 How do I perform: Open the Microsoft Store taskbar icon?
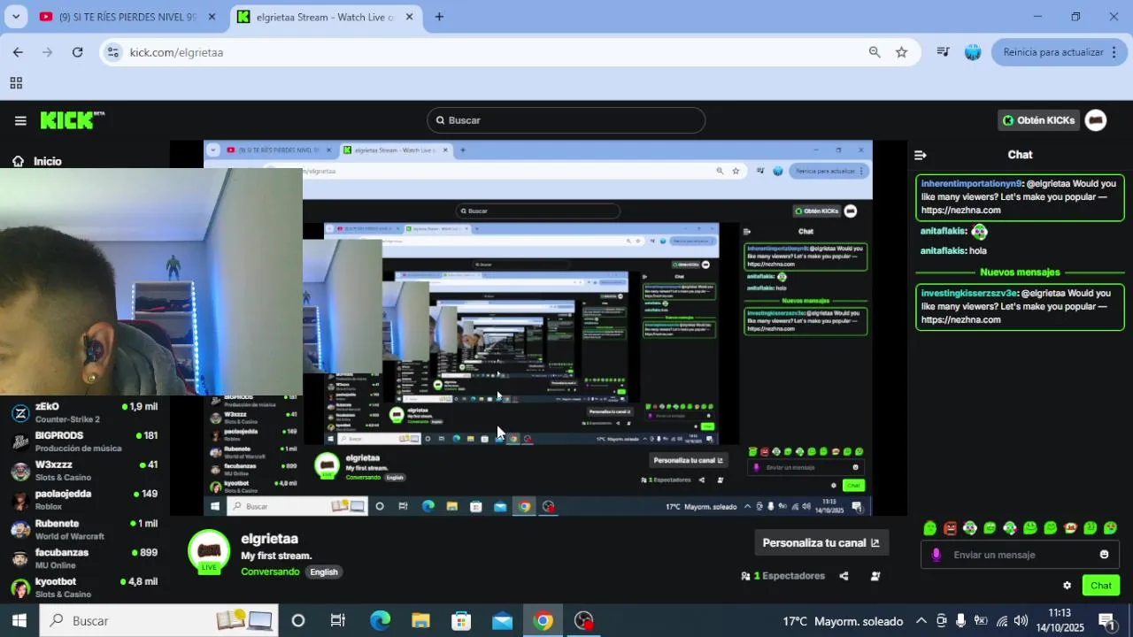[x=461, y=621]
